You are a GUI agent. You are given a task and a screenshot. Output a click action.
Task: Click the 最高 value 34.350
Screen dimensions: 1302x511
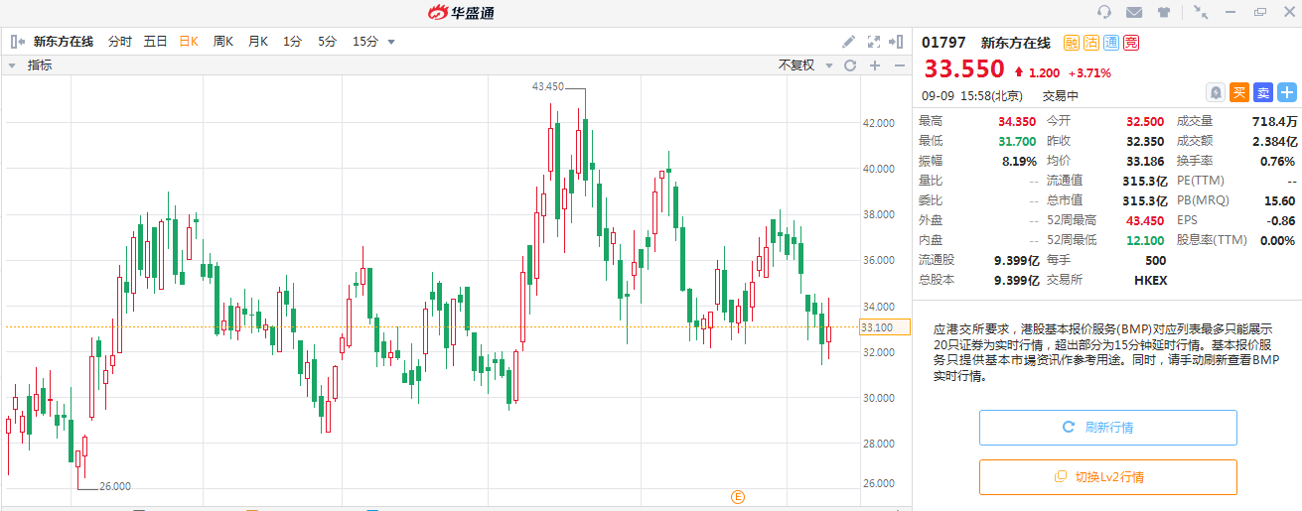[x=1017, y=121]
